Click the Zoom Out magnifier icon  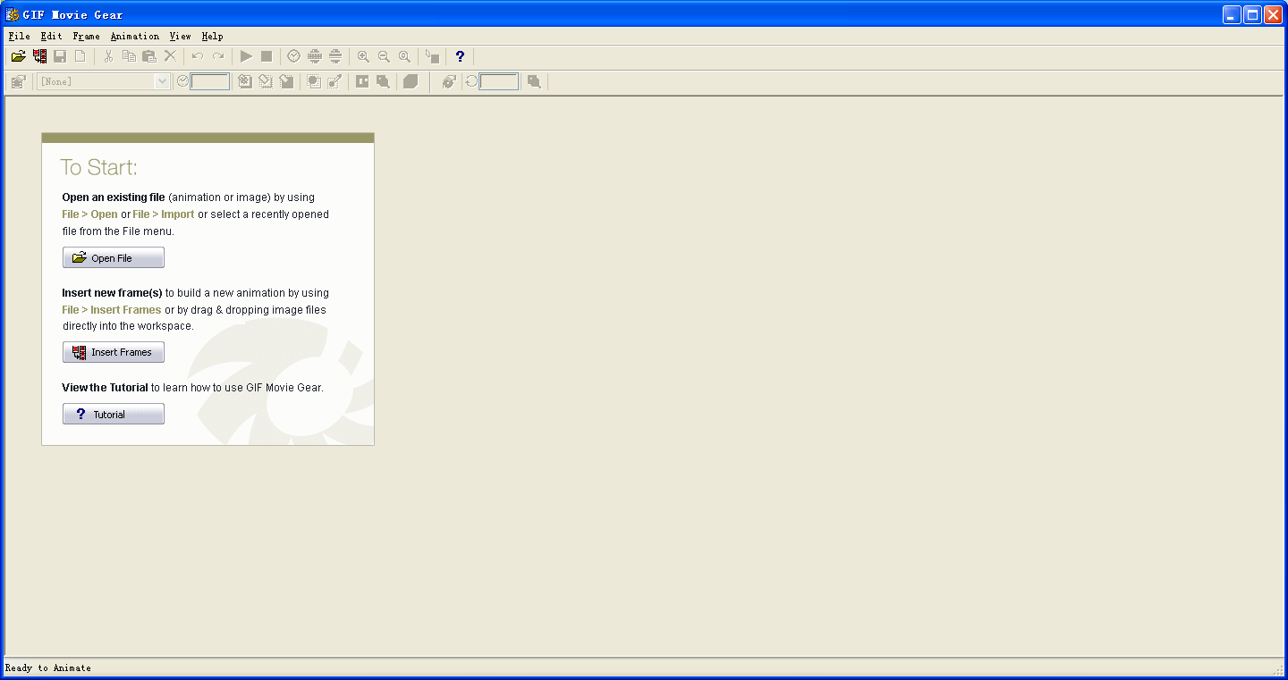tap(384, 56)
